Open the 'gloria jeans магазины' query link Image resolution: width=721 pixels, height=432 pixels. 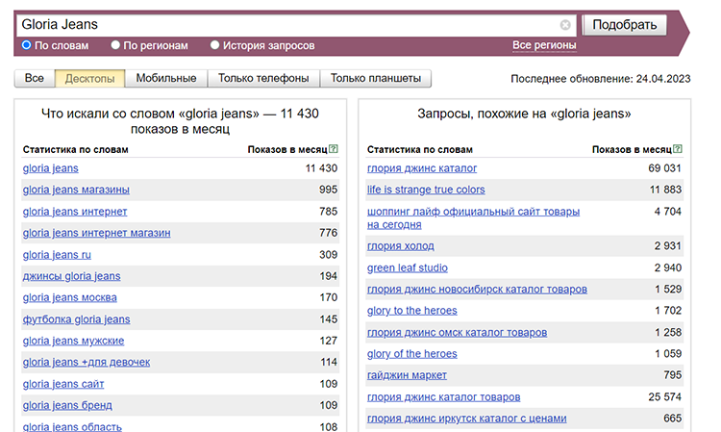pos(76,190)
